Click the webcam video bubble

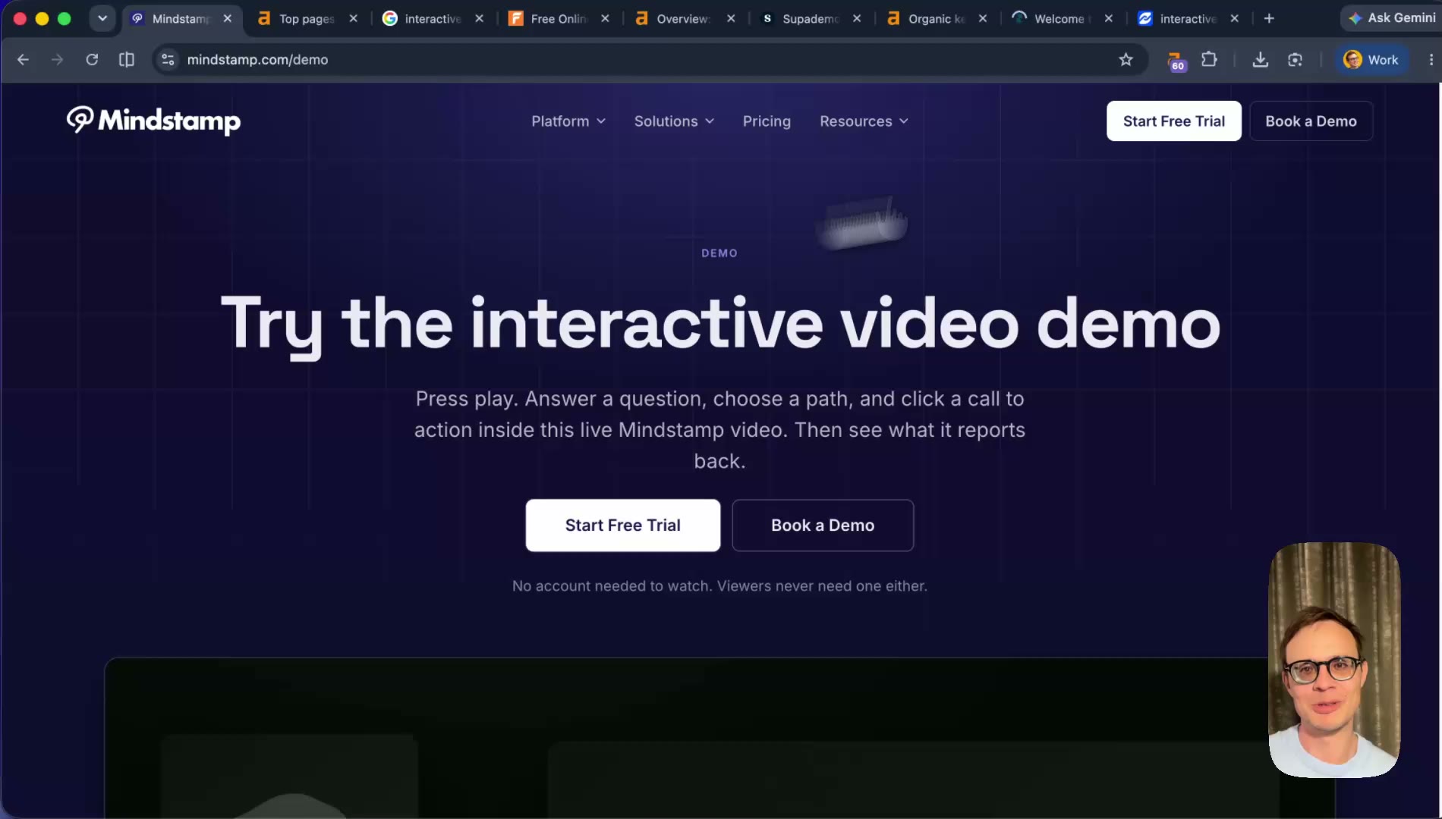tap(1334, 660)
